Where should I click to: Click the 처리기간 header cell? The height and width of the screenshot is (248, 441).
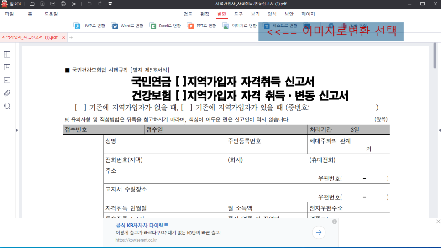tap(348, 130)
